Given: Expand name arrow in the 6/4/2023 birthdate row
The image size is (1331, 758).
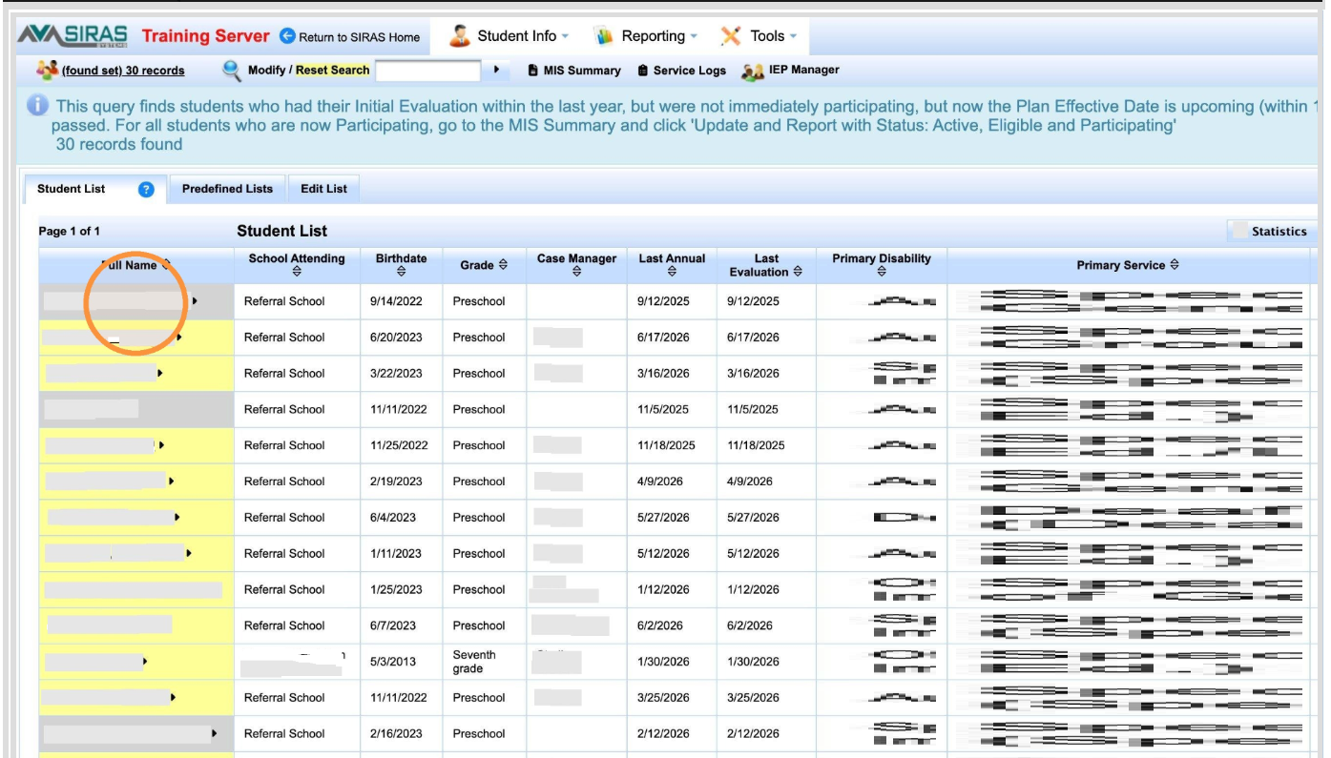Looking at the screenshot, I should coord(177,518).
